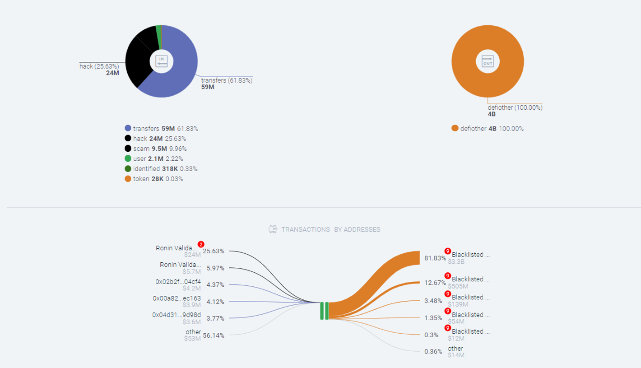
Task: Open the address 0x00a82...ec163
Action: pyautogui.click(x=177, y=298)
